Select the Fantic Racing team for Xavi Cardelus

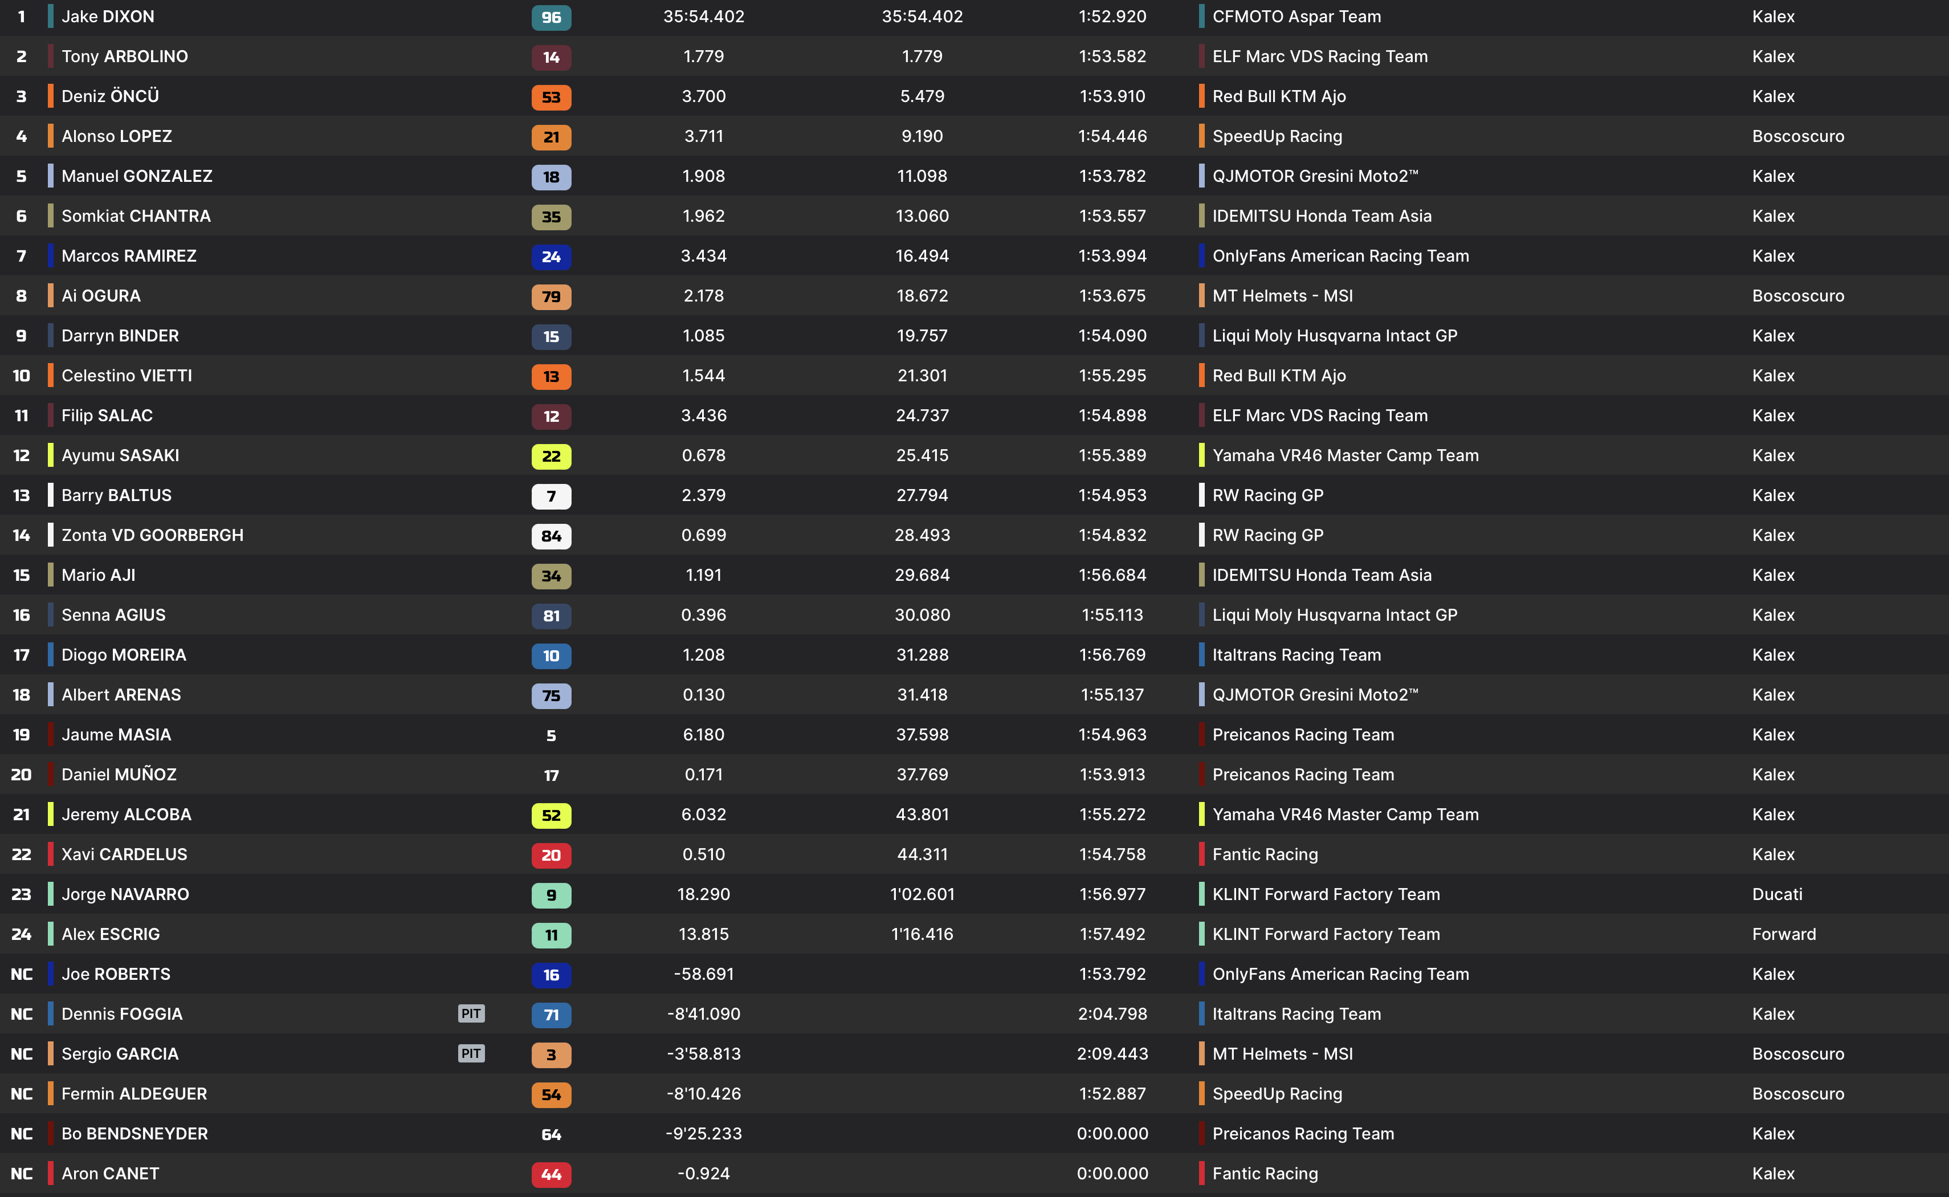click(x=1265, y=854)
